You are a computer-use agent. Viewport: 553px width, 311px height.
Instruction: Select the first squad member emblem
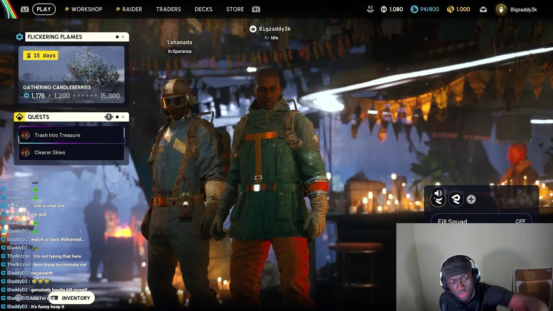click(x=438, y=199)
